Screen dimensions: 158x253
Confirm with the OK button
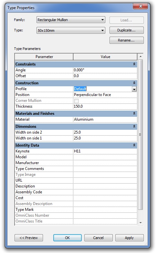67,238
